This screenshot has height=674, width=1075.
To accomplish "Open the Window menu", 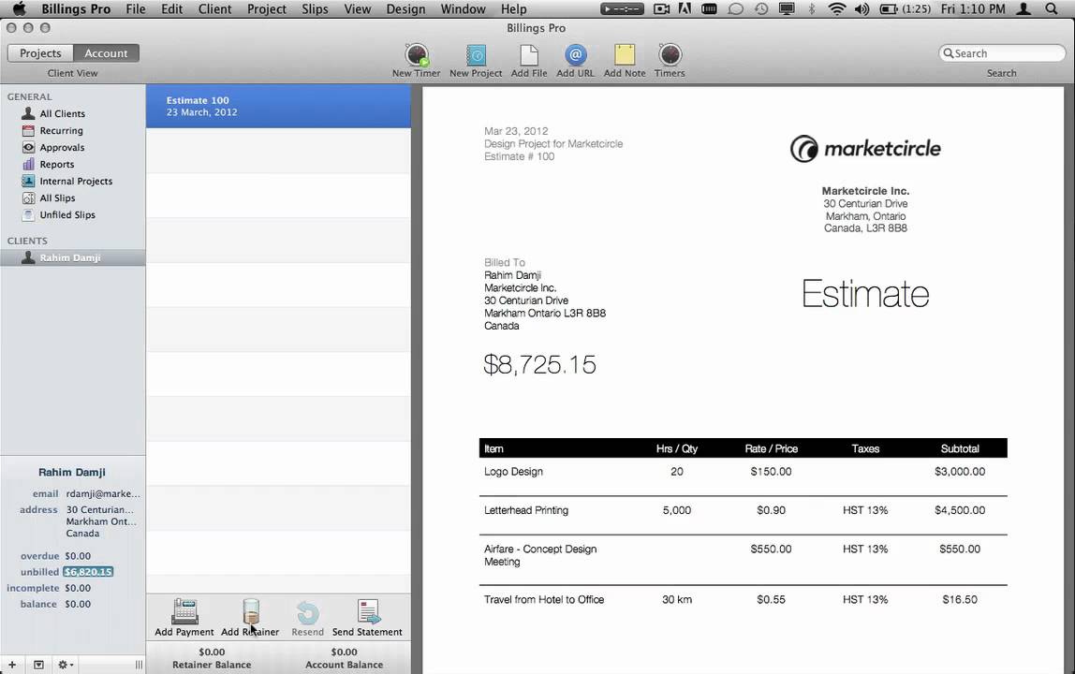I will point(463,9).
